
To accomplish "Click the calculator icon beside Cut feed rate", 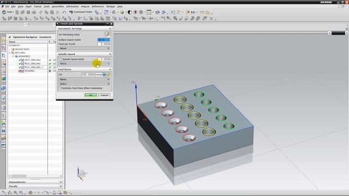I will point(109,75).
